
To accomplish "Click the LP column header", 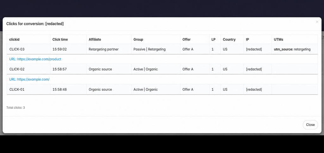I will click(214, 40).
